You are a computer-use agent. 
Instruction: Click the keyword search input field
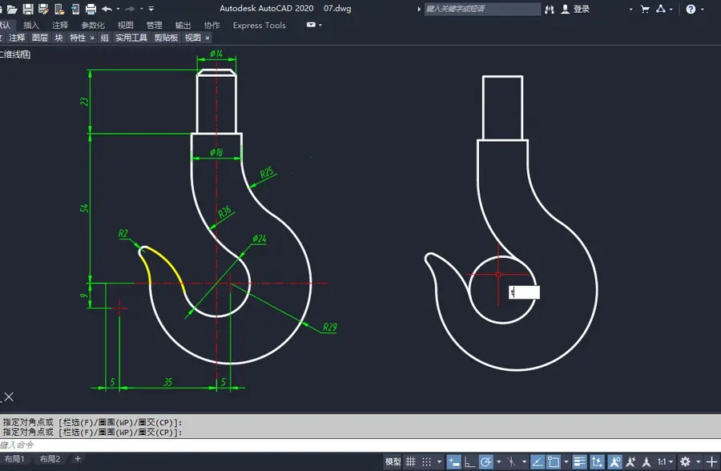pyautogui.click(x=482, y=9)
